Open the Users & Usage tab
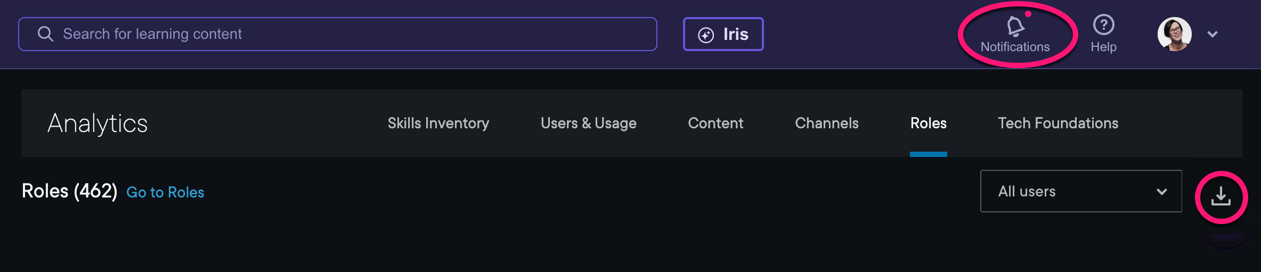 tap(588, 123)
